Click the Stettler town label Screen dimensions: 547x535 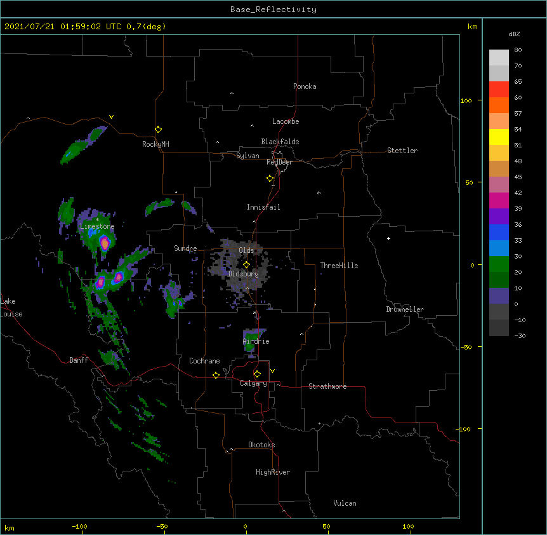point(402,151)
